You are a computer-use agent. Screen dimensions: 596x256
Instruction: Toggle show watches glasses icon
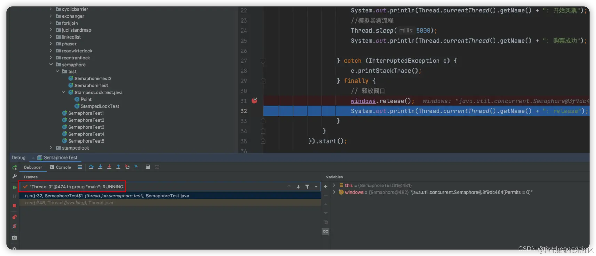click(326, 231)
